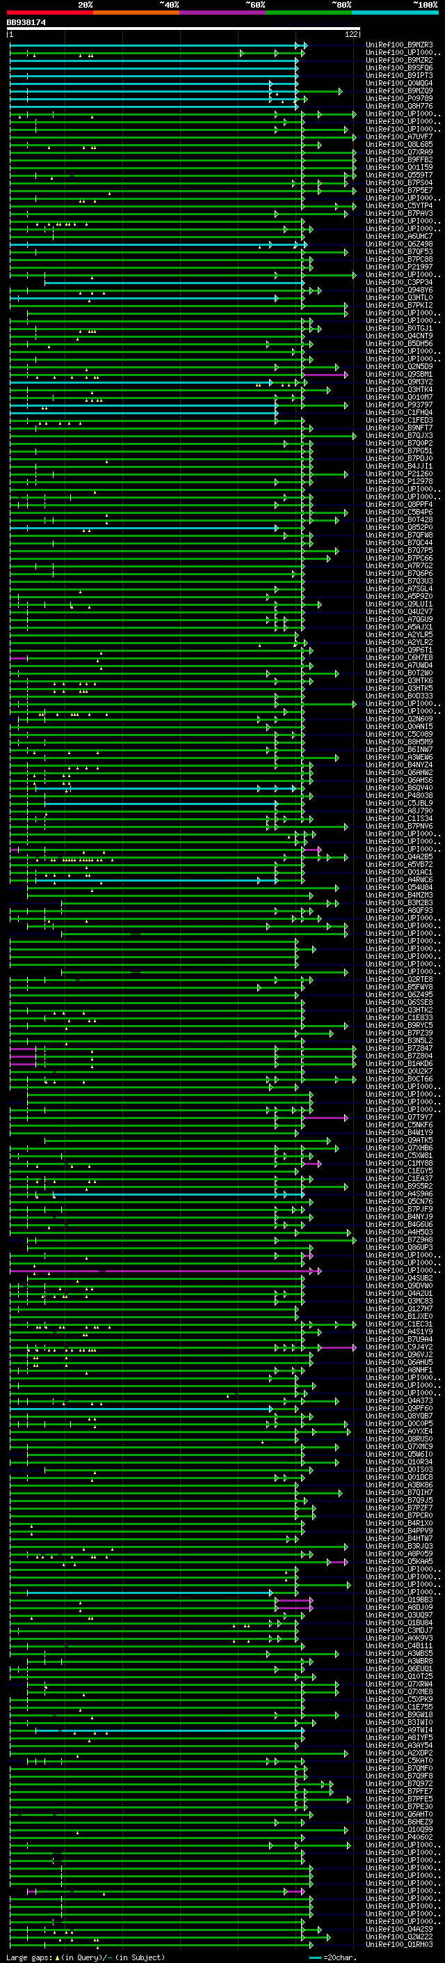Click label UniRef100_A6UHC7
The height and width of the screenshot is (1963, 445).
399,237
